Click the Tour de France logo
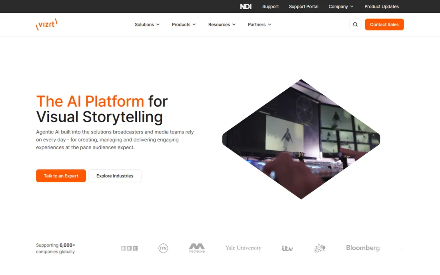Viewport: 440px width, 275px height. tap(320, 248)
